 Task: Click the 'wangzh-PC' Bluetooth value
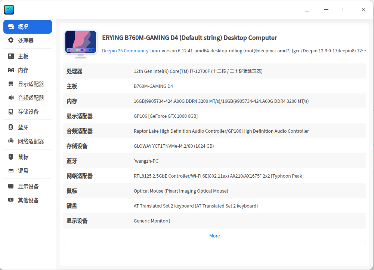coord(146,161)
